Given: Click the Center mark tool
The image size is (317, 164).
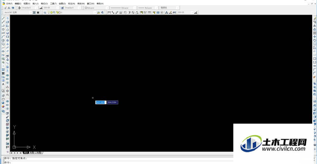Looking at the screenshot, I should [x=162, y=13].
